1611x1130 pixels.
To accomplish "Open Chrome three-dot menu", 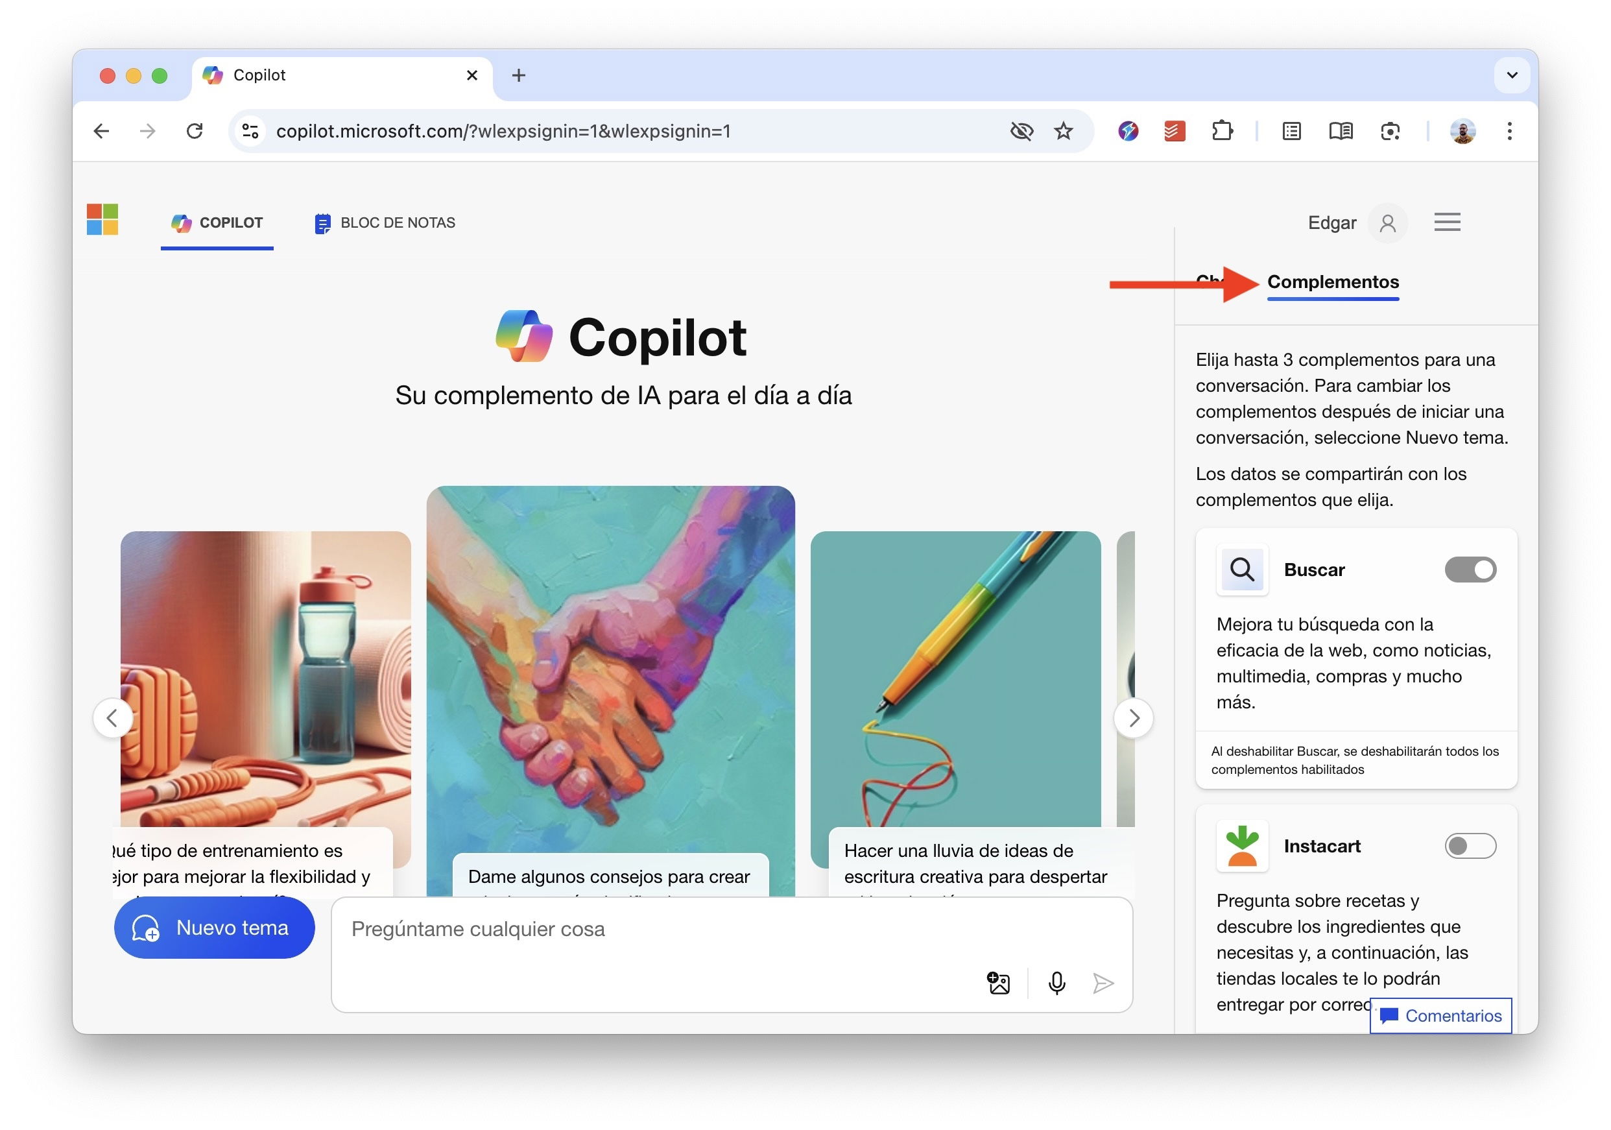I will coord(1509,131).
